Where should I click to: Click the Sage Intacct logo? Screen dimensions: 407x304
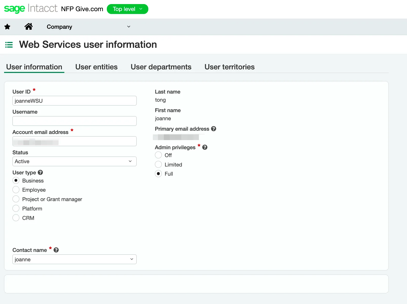coord(31,9)
